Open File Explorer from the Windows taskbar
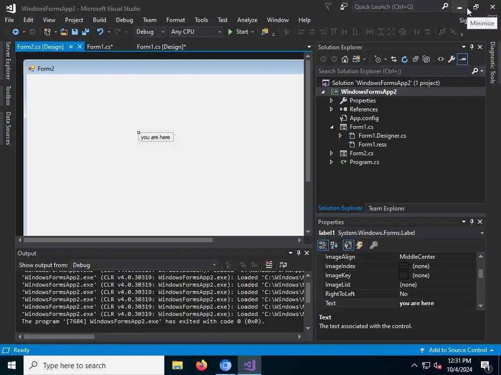Image resolution: width=501 pixels, height=375 pixels. (177, 365)
